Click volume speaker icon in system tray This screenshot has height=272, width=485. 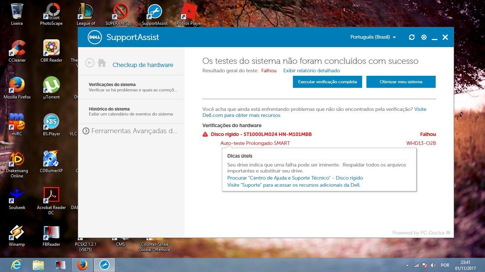tap(433, 265)
